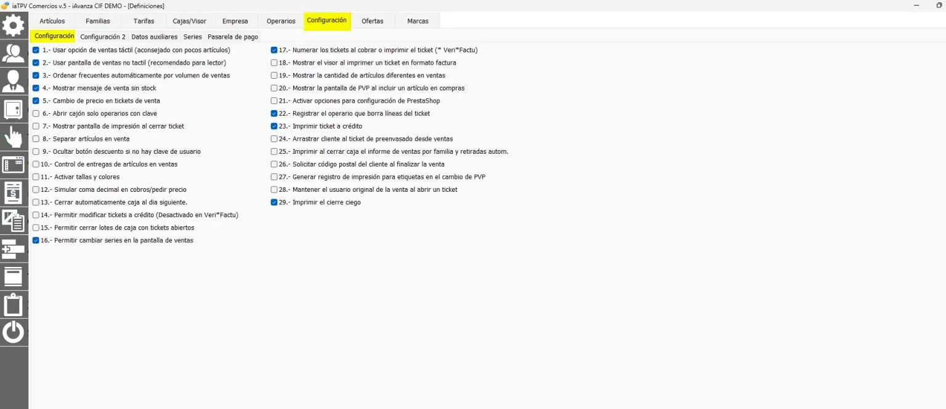Uncheck option 1 Usar opción de ventas táctil
This screenshot has width=946, height=409.
pyautogui.click(x=36, y=50)
